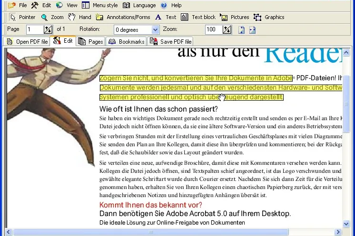Open the View menu

(x=67, y=5)
